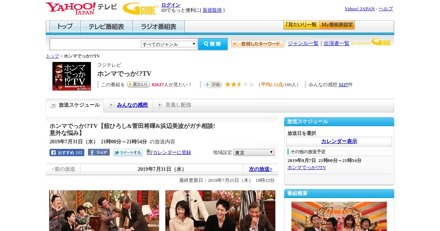The height and width of the screenshot is (231, 440).
Task: Go to 次の放送> next broadcast
Action: pyautogui.click(x=261, y=169)
